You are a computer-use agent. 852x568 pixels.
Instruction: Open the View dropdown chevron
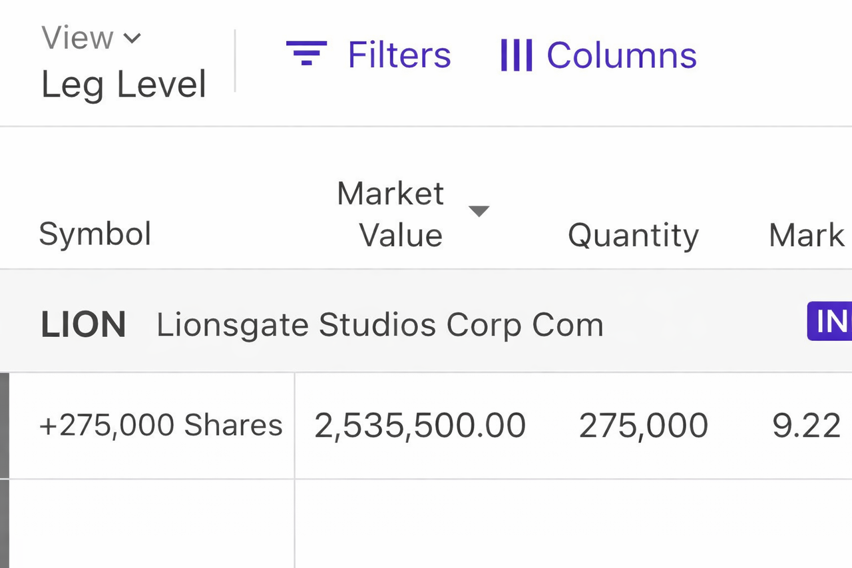point(132,38)
